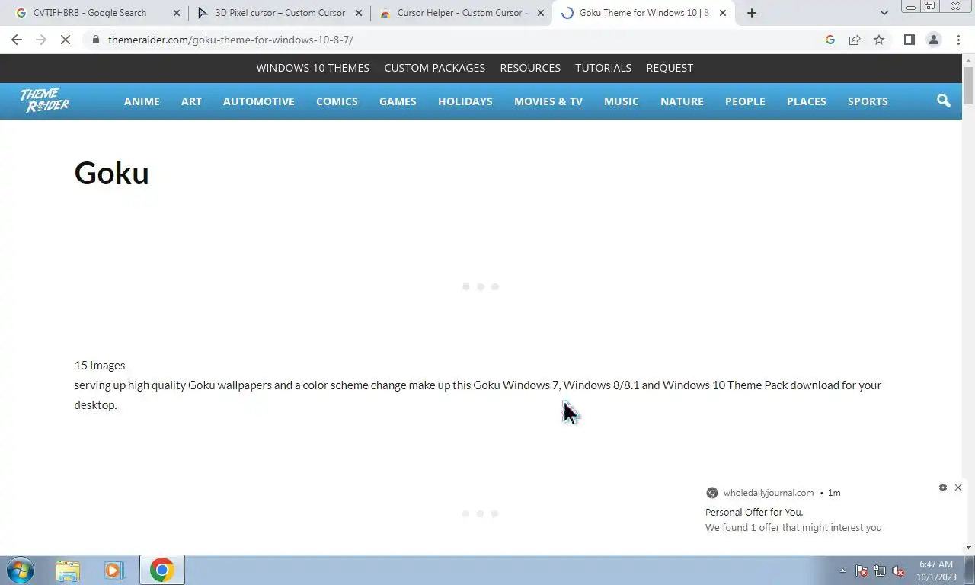Browse Automotive category
Viewport: 975px width, 585px height.
tap(258, 101)
